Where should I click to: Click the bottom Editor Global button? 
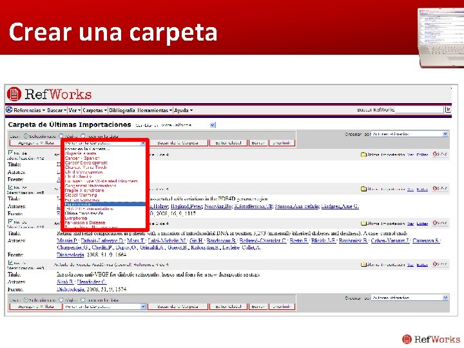[228, 307]
